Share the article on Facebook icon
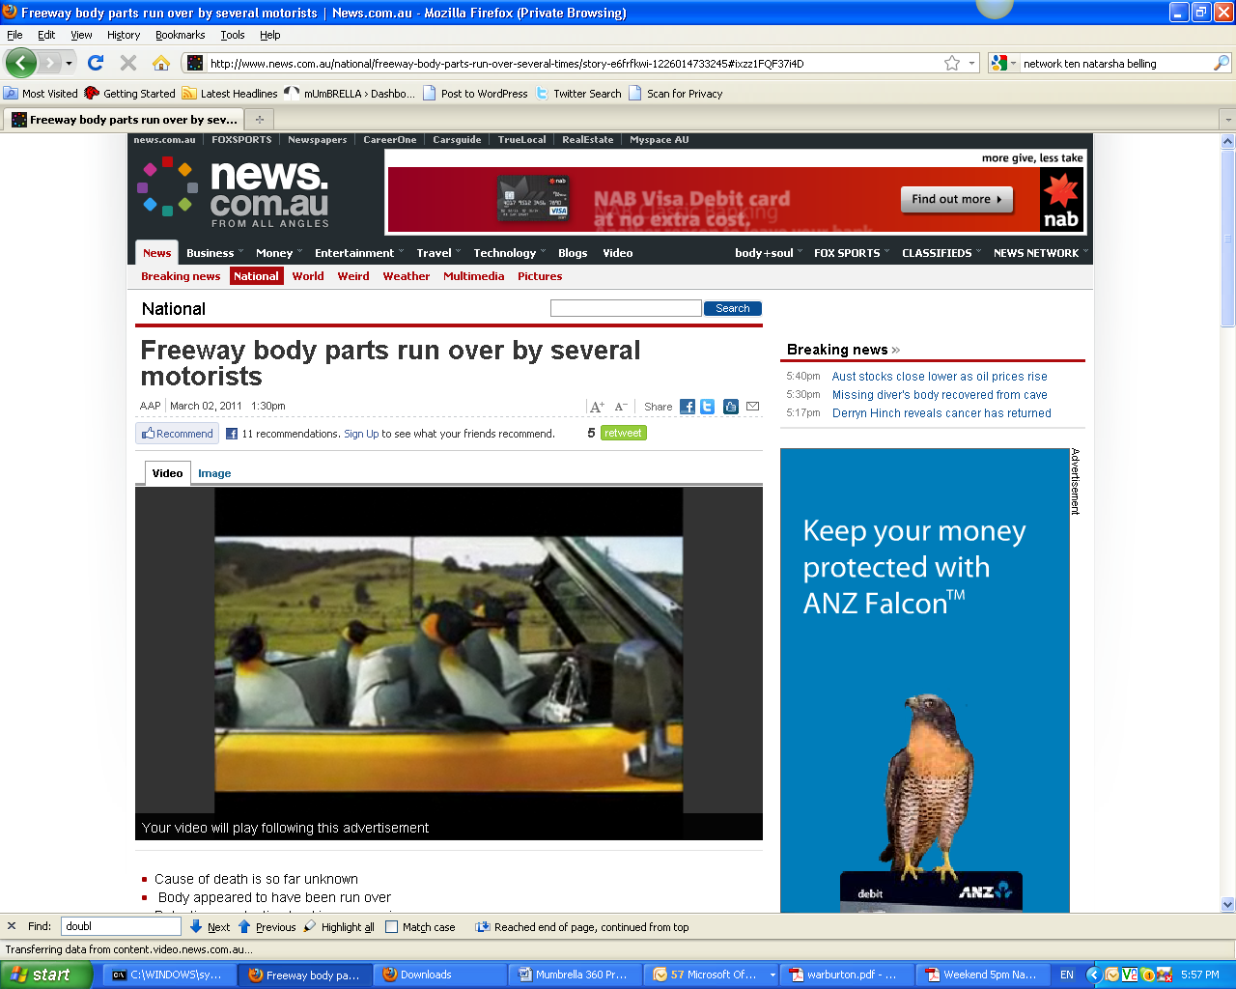Viewport: 1236px width, 989px height. pyautogui.click(x=688, y=407)
